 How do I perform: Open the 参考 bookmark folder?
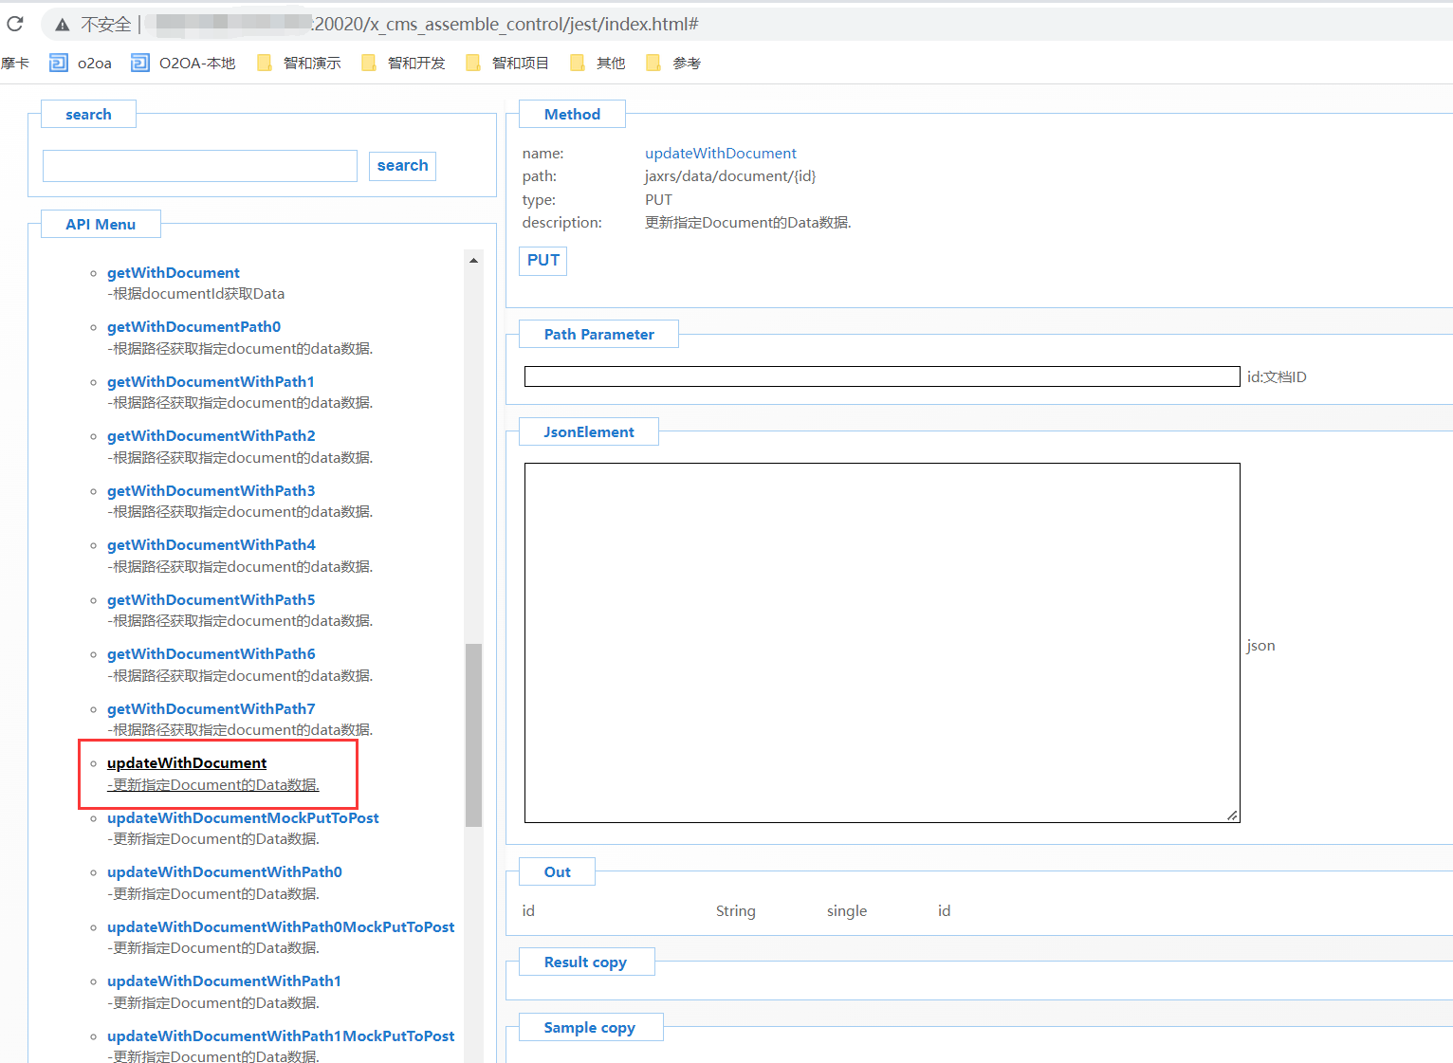(x=674, y=64)
